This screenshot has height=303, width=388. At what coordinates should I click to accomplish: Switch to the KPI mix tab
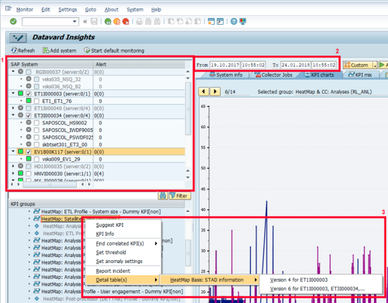(x=360, y=75)
